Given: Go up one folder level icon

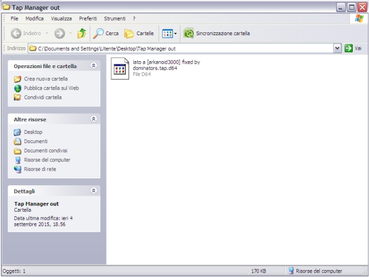Looking at the screenshot, I should (82, 33).
